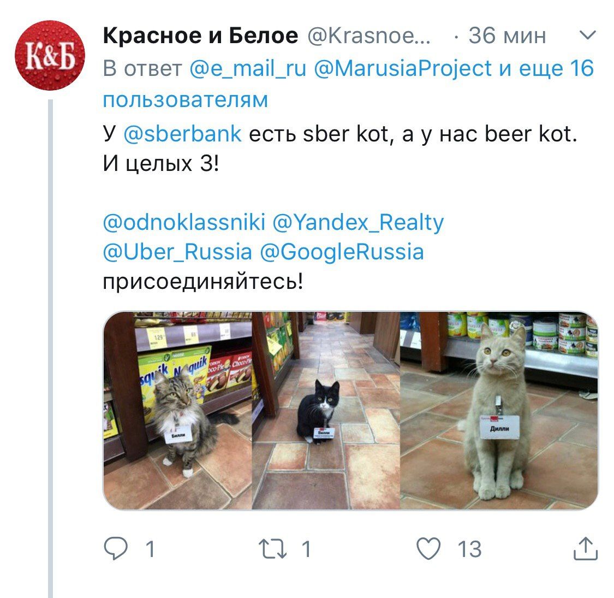Expand the tweet options chevron

(587, 35)
